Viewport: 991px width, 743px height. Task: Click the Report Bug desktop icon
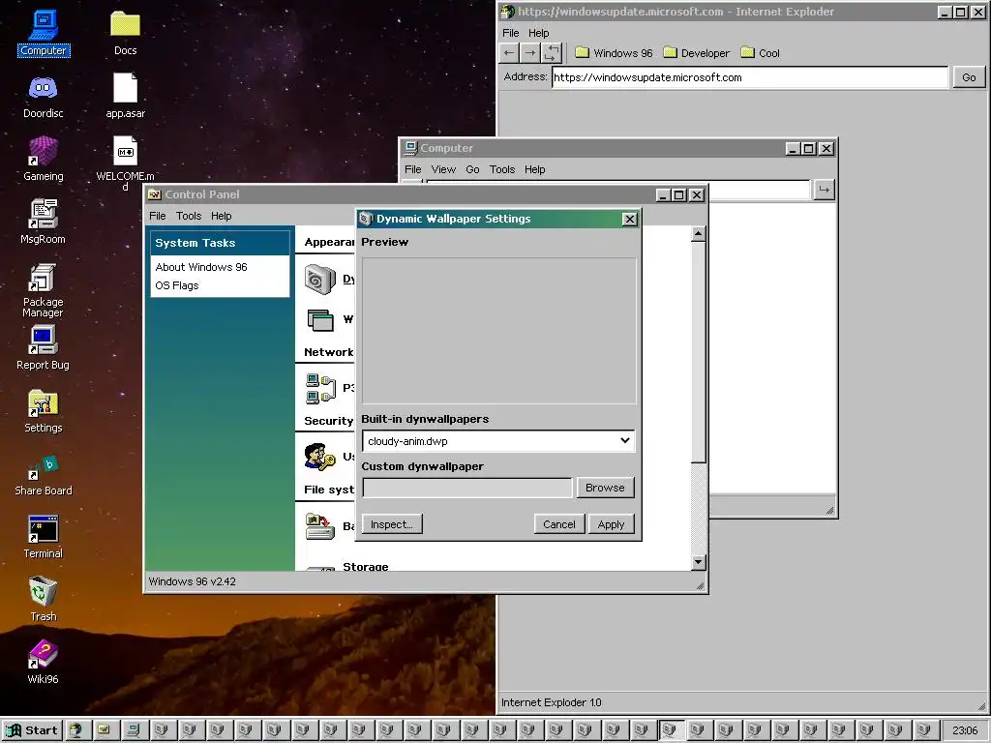coord(43,347)
